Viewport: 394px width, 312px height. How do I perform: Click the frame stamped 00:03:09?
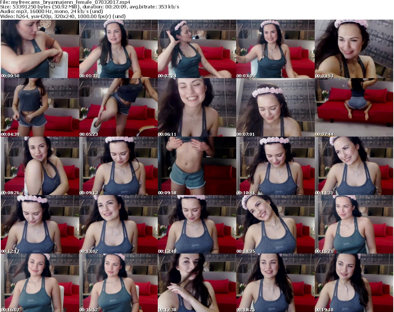(275, 49)
